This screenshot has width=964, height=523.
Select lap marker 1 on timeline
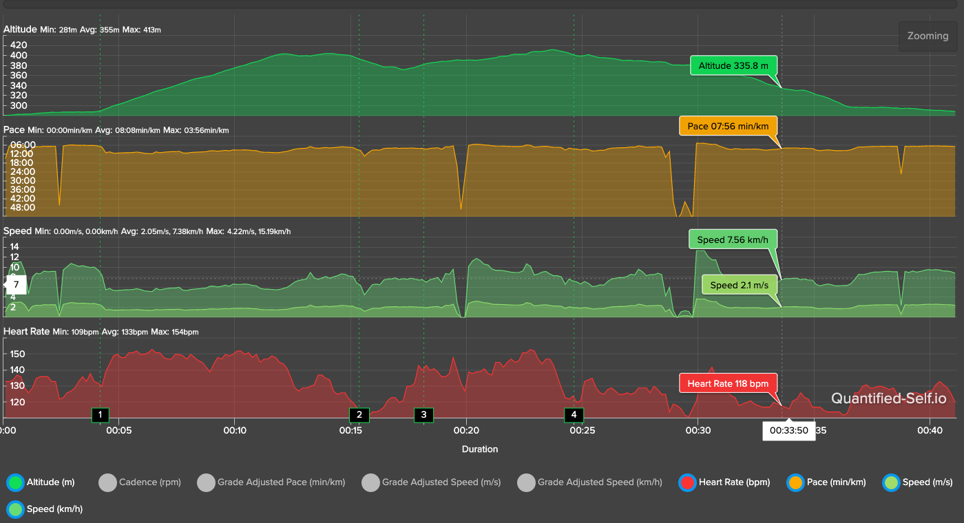101,414
